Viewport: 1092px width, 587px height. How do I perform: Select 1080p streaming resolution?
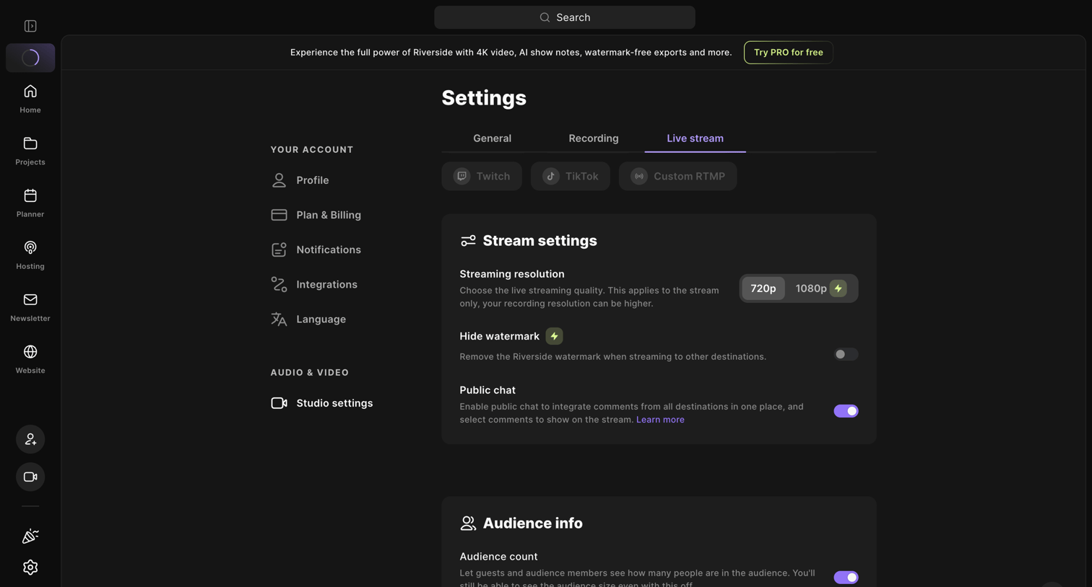coord(821,288)
